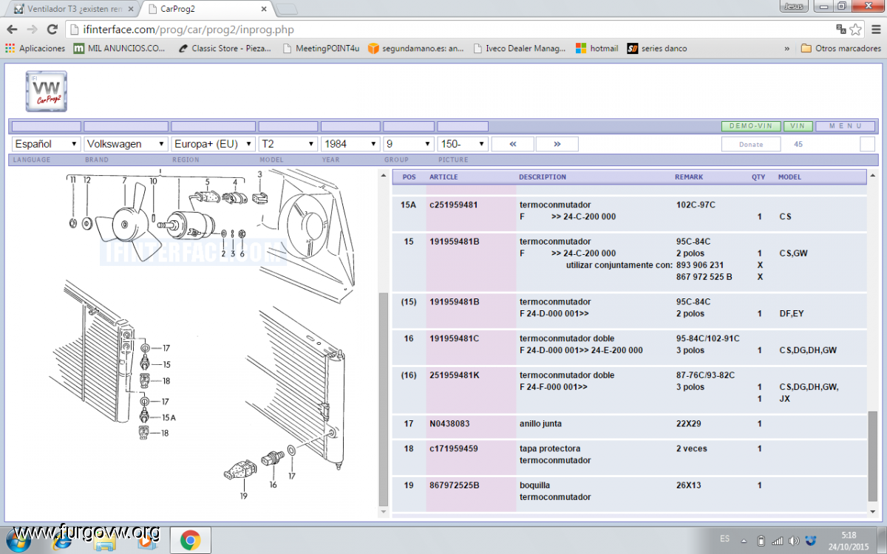
Task: Click article 867972525B
Action: [454, 485]
